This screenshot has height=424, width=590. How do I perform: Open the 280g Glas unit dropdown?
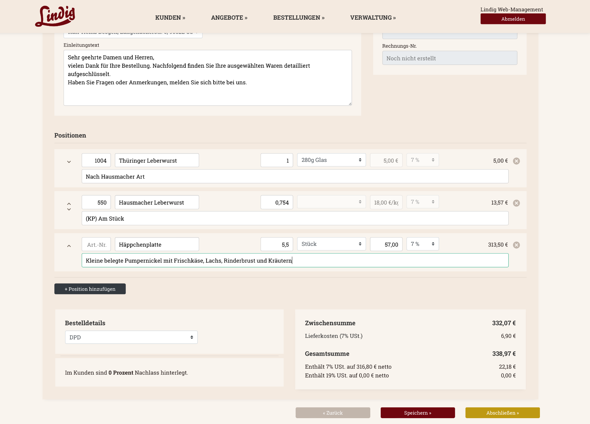click(x=331, y=160)
